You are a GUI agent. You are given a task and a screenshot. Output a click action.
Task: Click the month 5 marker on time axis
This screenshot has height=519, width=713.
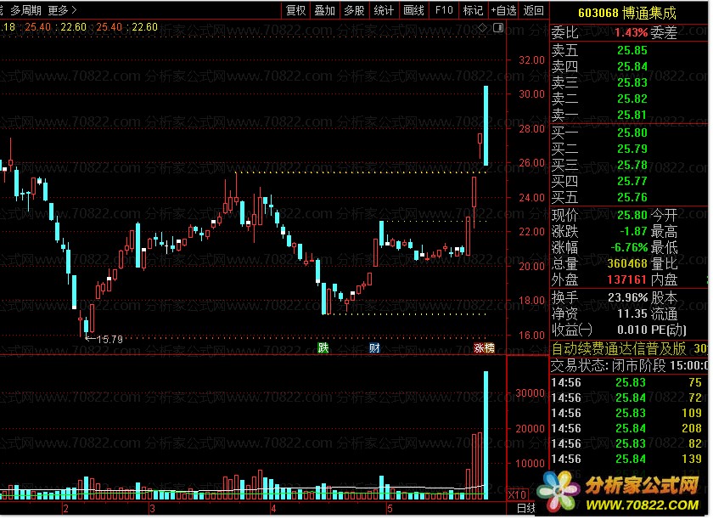390,509
